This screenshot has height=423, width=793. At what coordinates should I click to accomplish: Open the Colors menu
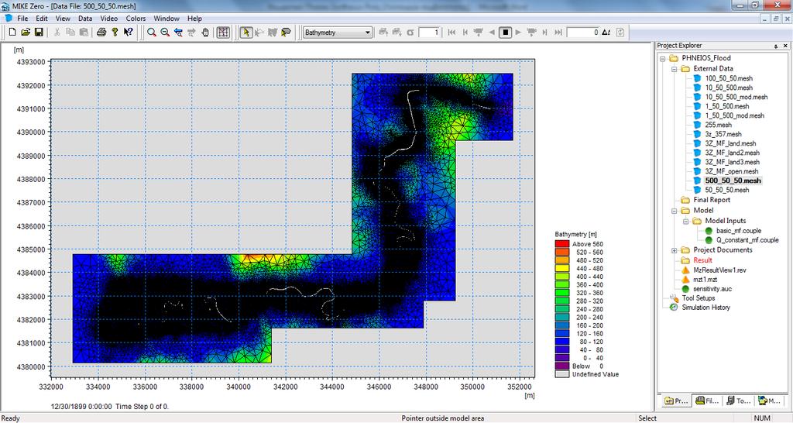click(x=136, y=19)
